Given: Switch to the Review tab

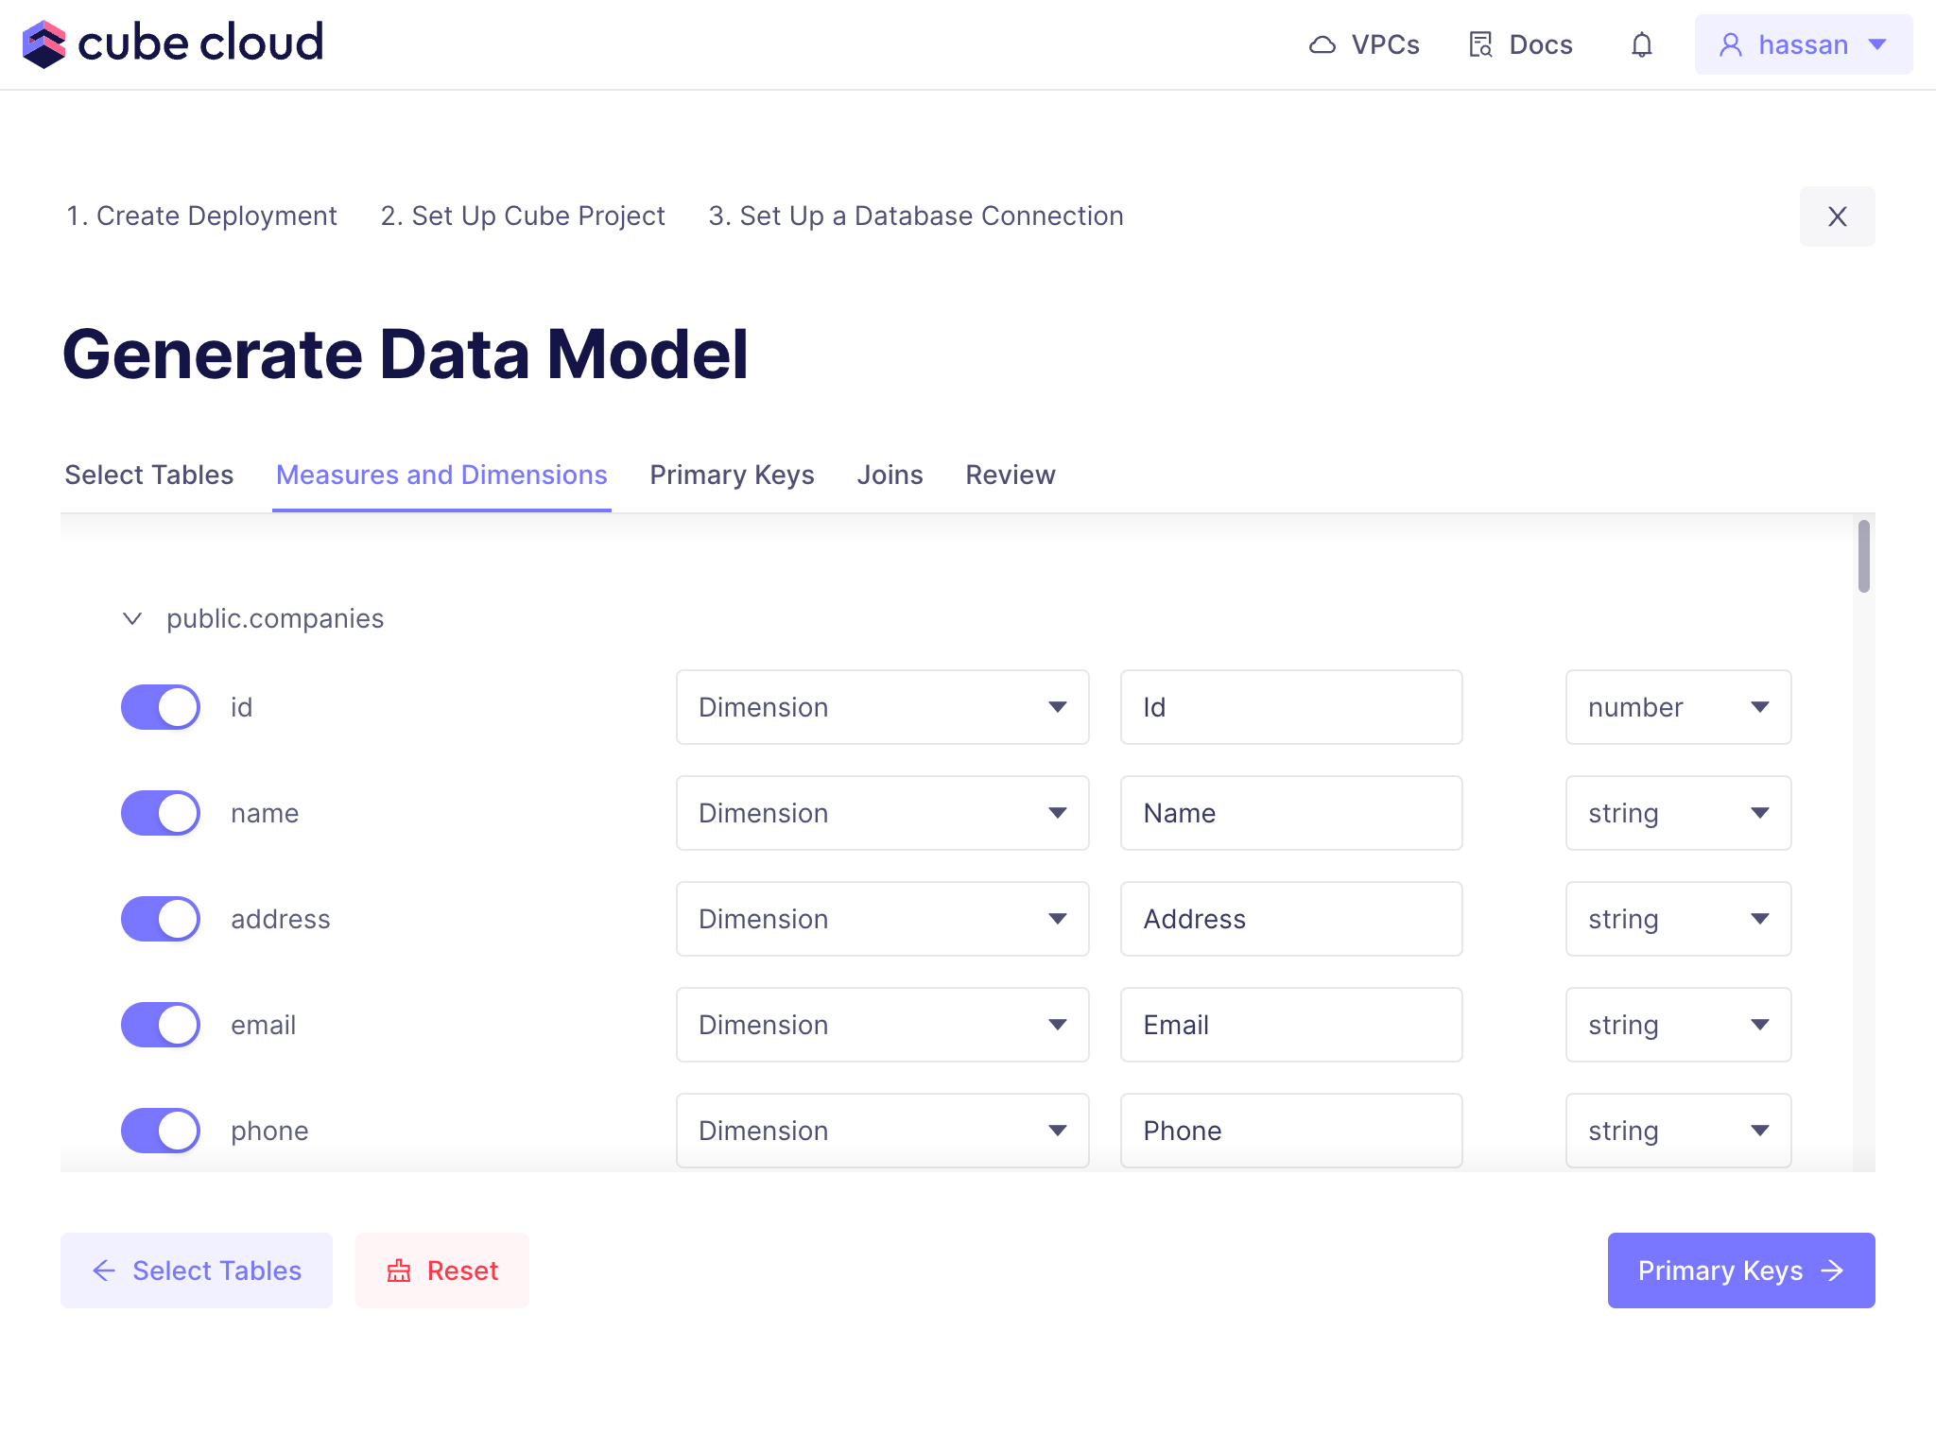Looking at the screenshot, I should (1011, 475).
